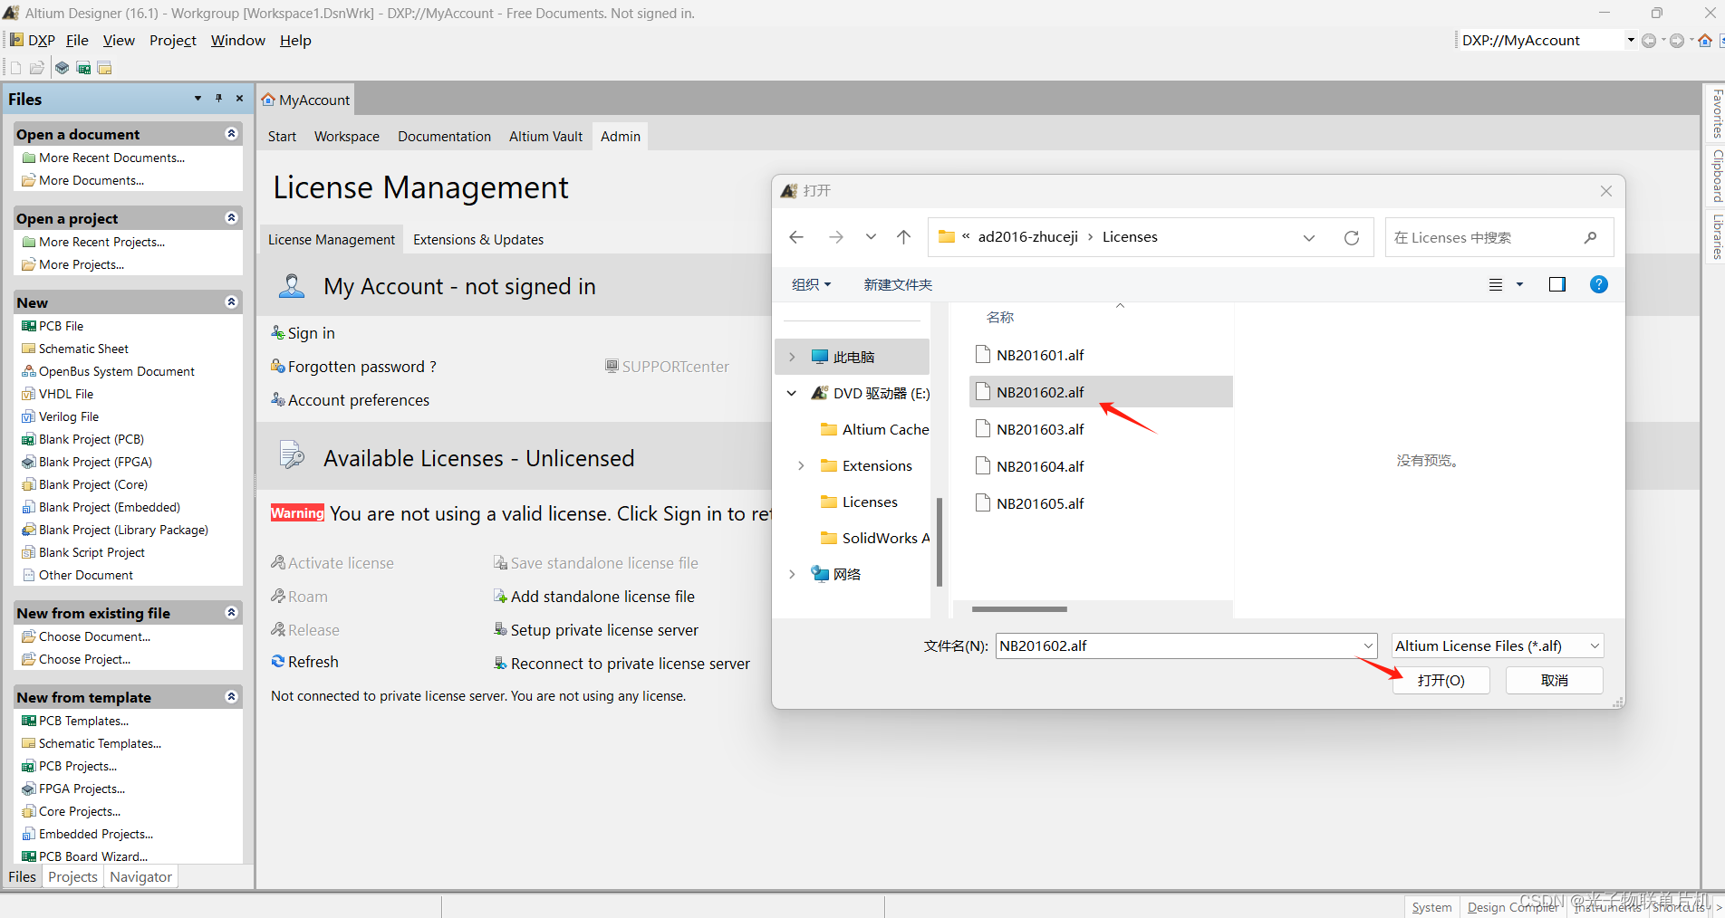Screen dimensions: 1725x918
Task: Open the Extensions & Updates tab
Action: (478, 240)
